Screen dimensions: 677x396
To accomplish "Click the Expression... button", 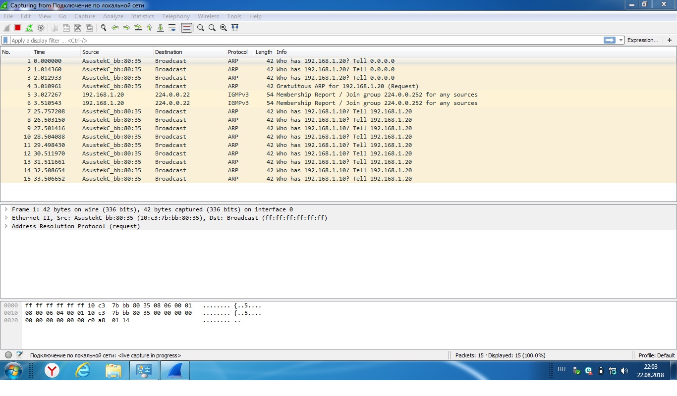I will (x=642, y=40).
